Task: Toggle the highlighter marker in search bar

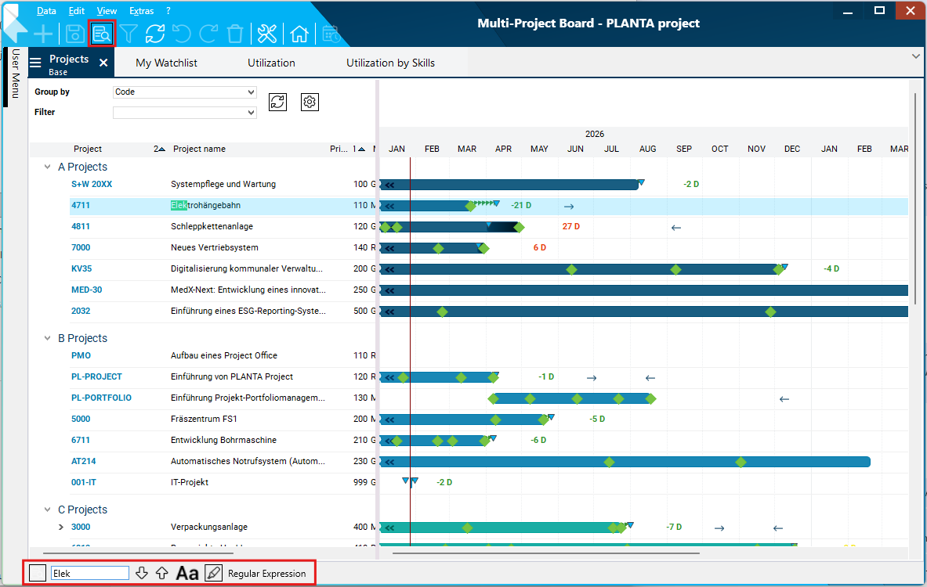Action: coord(213,573)
